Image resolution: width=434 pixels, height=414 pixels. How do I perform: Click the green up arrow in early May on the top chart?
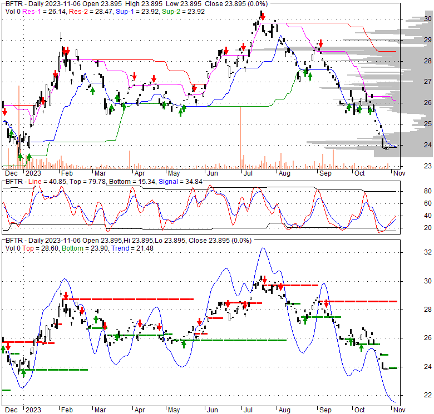point(180,112)
